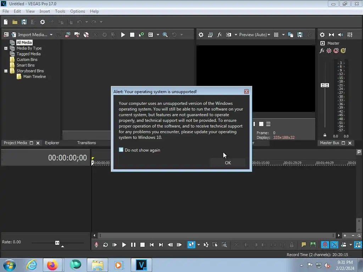Stop media preview in Project Media toolbar

tap(132, 35)
